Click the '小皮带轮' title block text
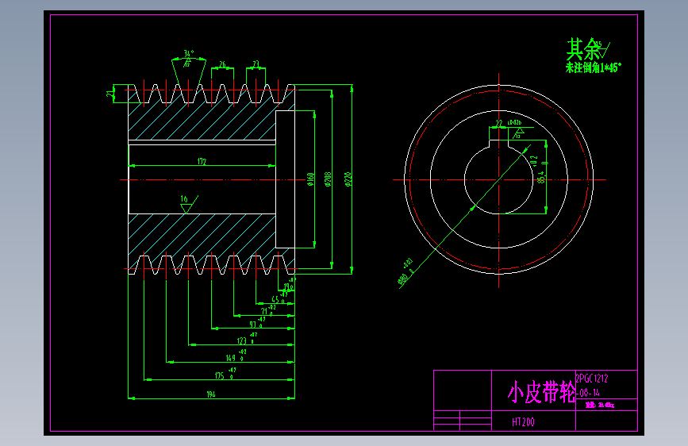688x446 pixels. [541, 392]
